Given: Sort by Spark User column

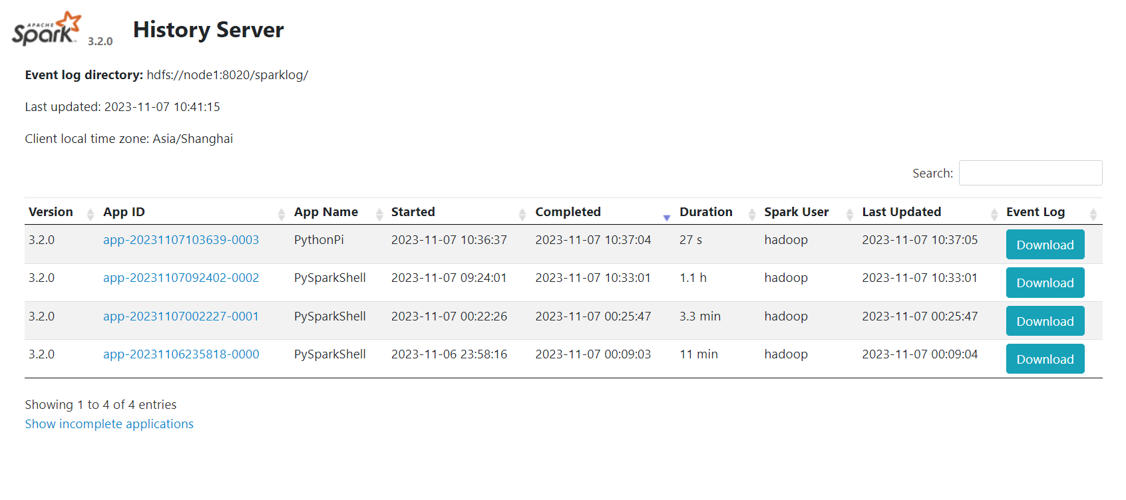Looking at the screenshot, I should tap(796, 212).
